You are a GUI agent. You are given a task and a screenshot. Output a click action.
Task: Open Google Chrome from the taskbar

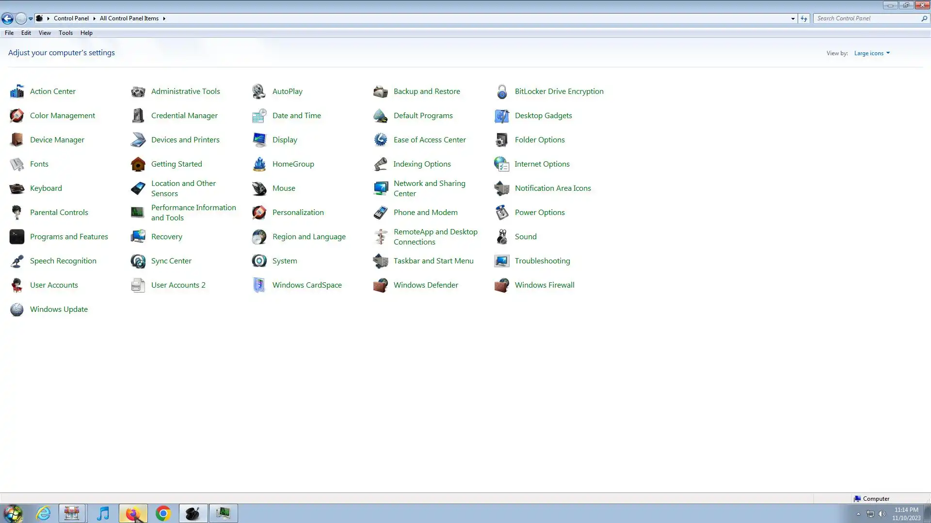(163, 513)
